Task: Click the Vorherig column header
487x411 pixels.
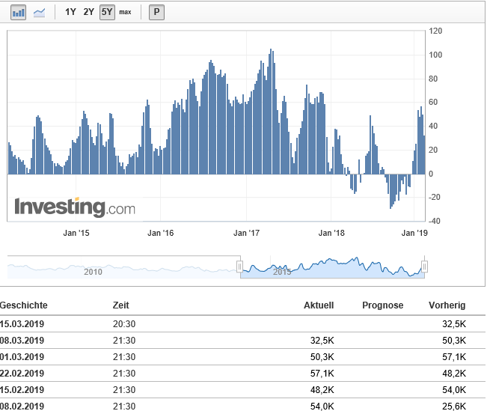Action: click(x=447, y=305)
